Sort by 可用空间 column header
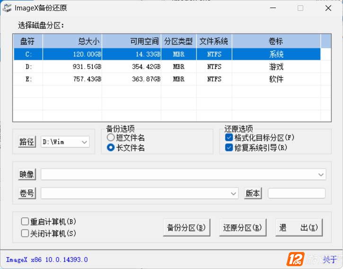343x269 pixels. click(132, 41)
